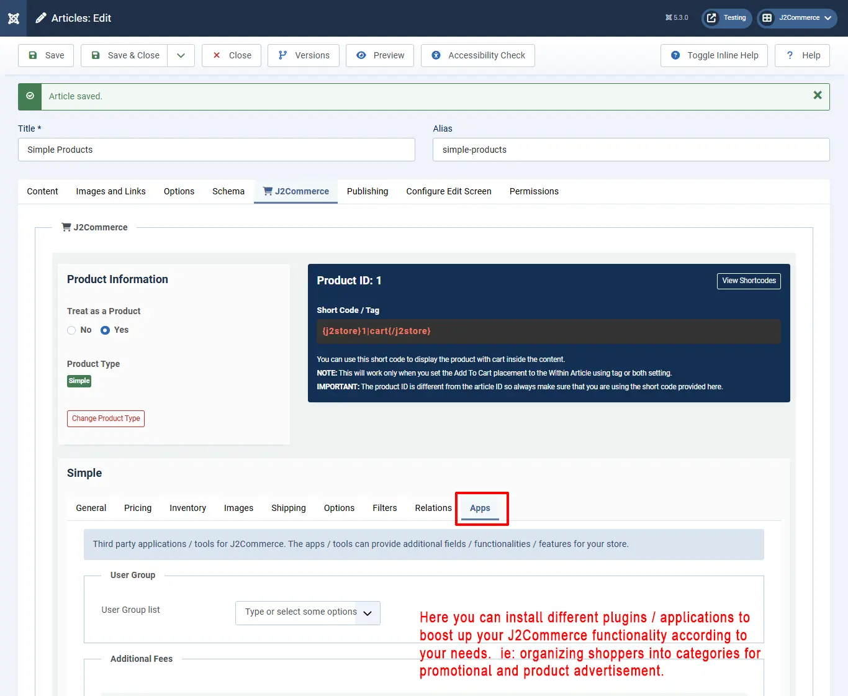The image size is (848, 696).
Task: Open the product Options tab in Simple
Action: (339, 508)
